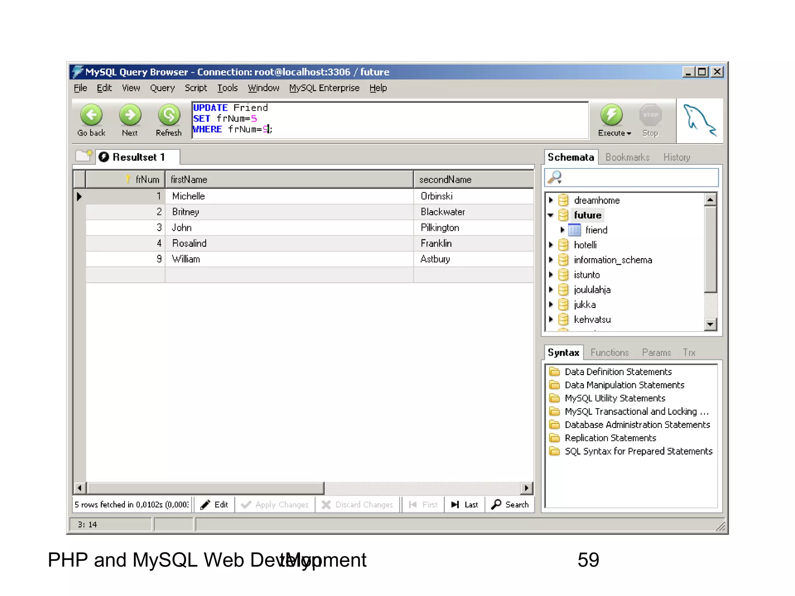Click the Refresh icon
The height and width of the screenshot is (596, 795).
tap(169, 115)
